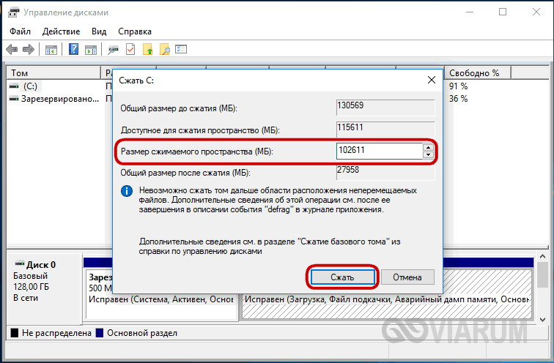Click the red checkmark toolbar icon

pyautogui.click(x=130, y=50)
